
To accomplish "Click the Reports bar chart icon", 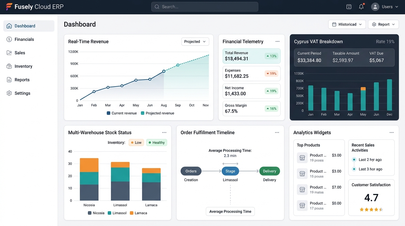I will pyautogui.click(x=9, y=80).
